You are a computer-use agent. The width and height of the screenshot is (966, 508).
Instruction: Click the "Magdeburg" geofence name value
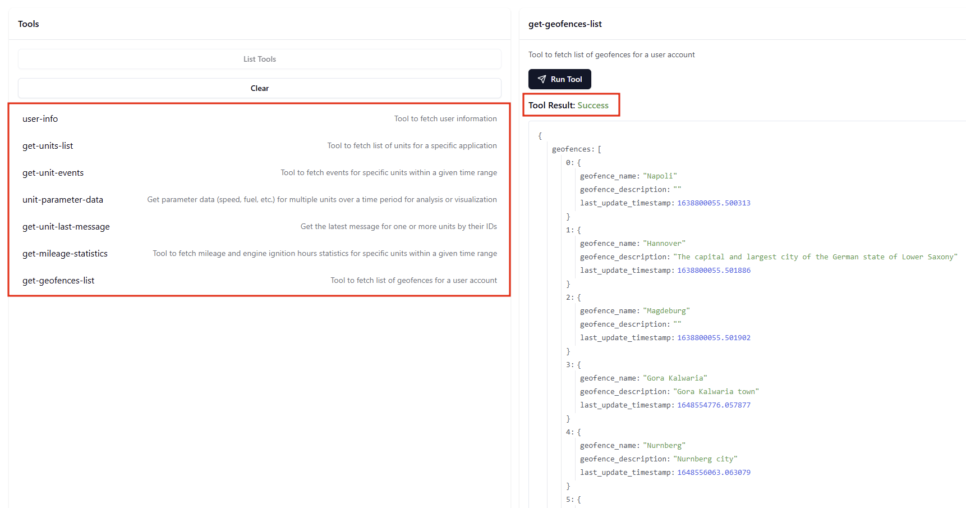click(x=666, y=311)
